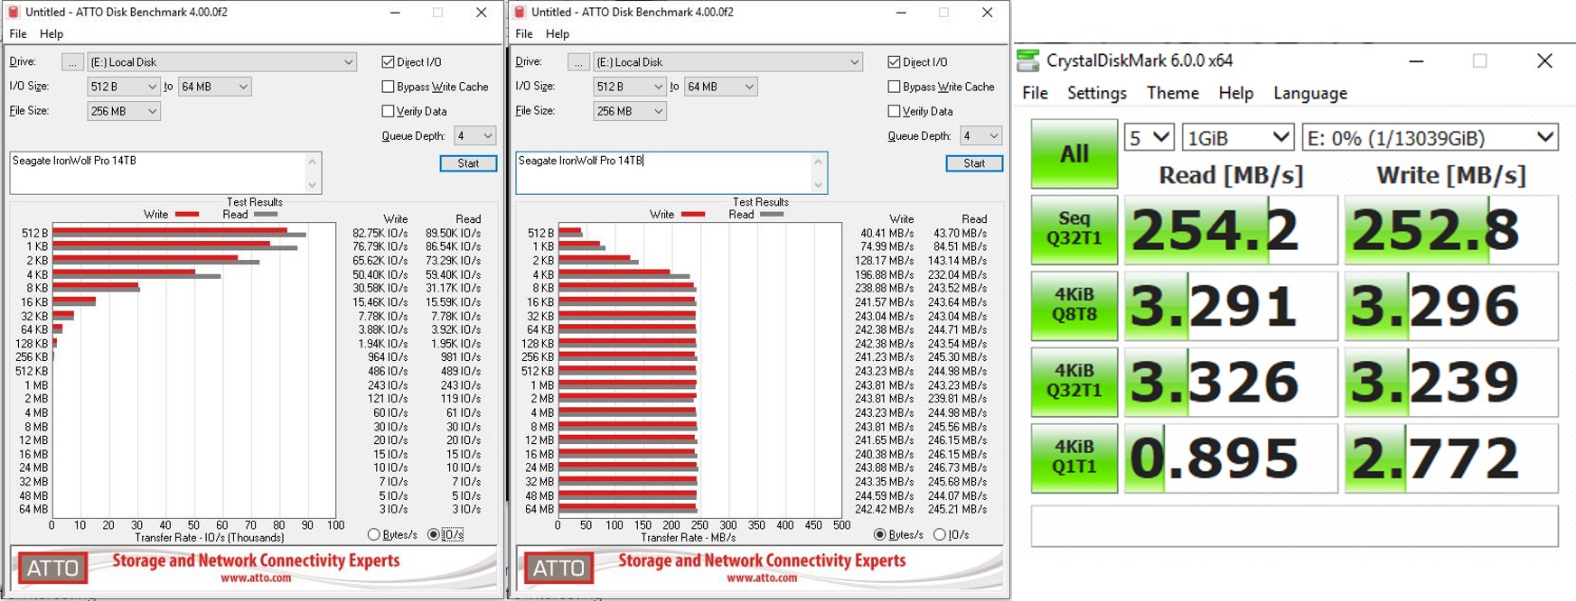Image resolution: width=1576 pixels, height=601 pixels.
Task: Click the 2.772 write result in CrystalDiskMark
Action: 1451,458
